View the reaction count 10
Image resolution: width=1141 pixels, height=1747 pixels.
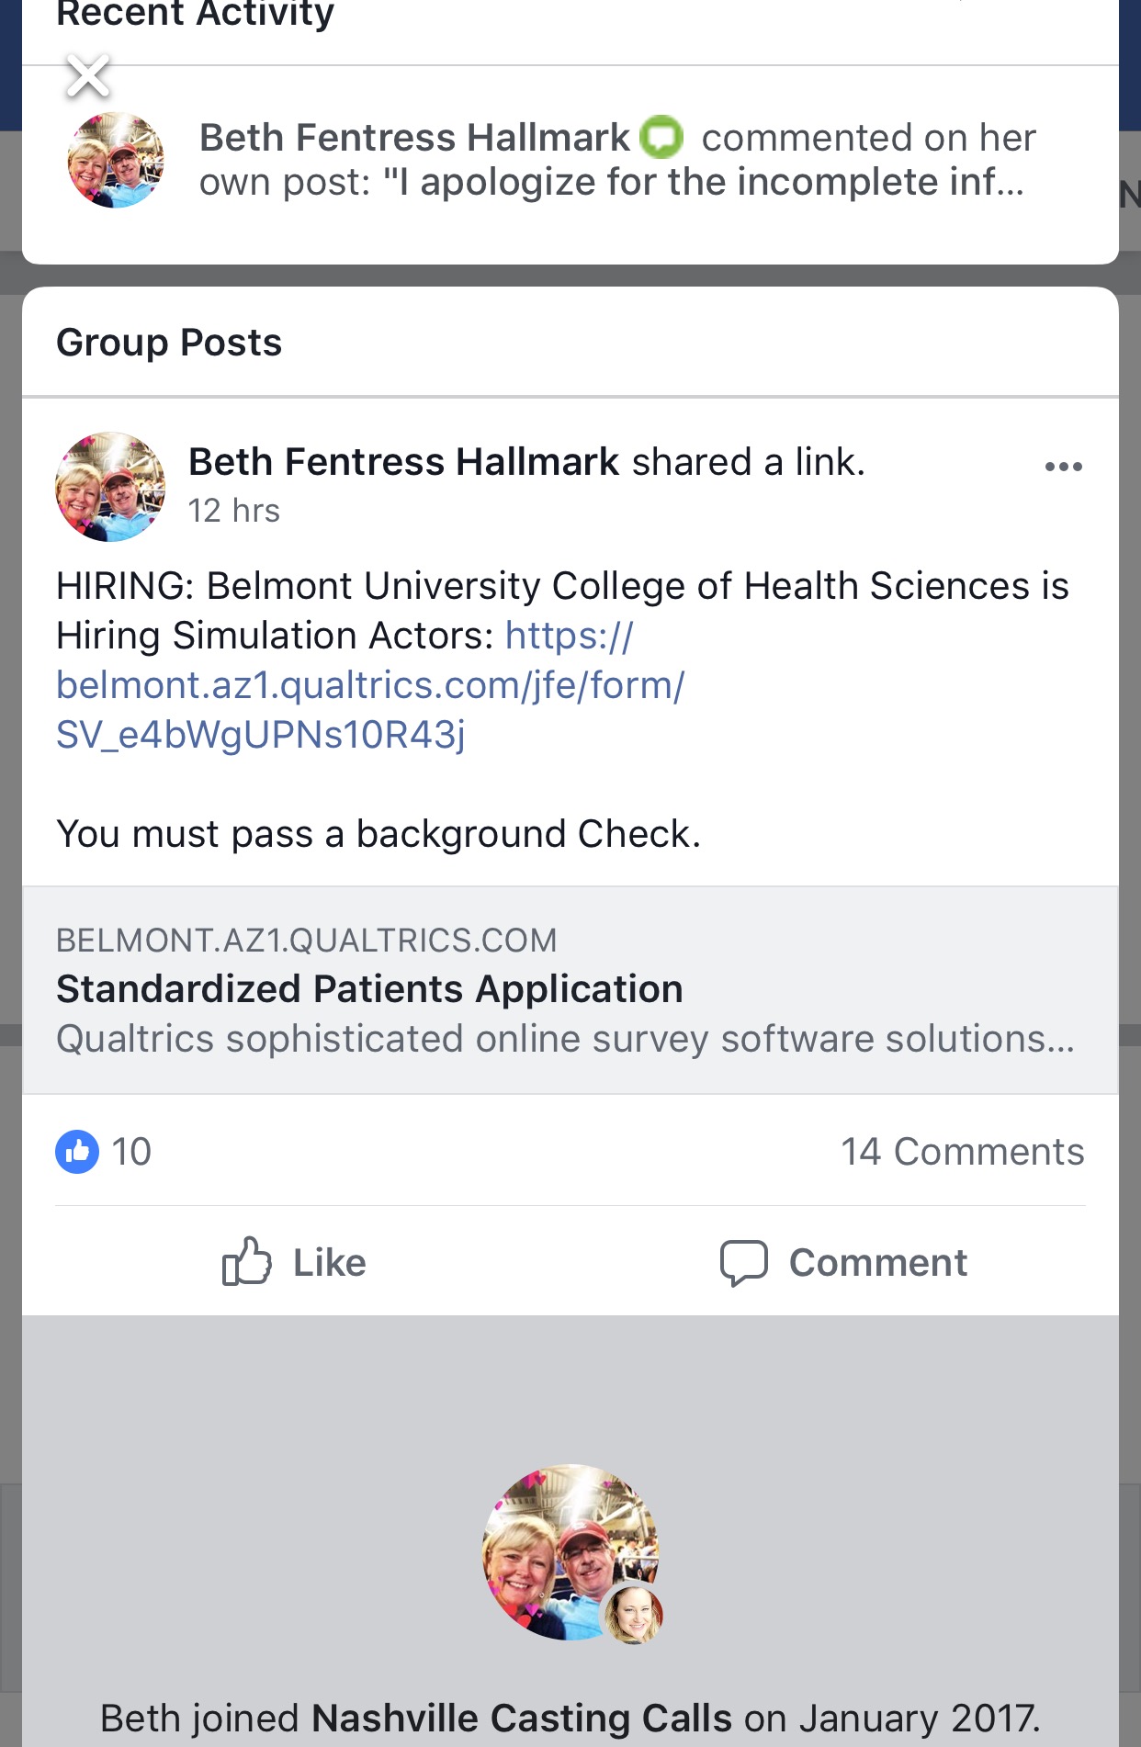(131, 1152)
